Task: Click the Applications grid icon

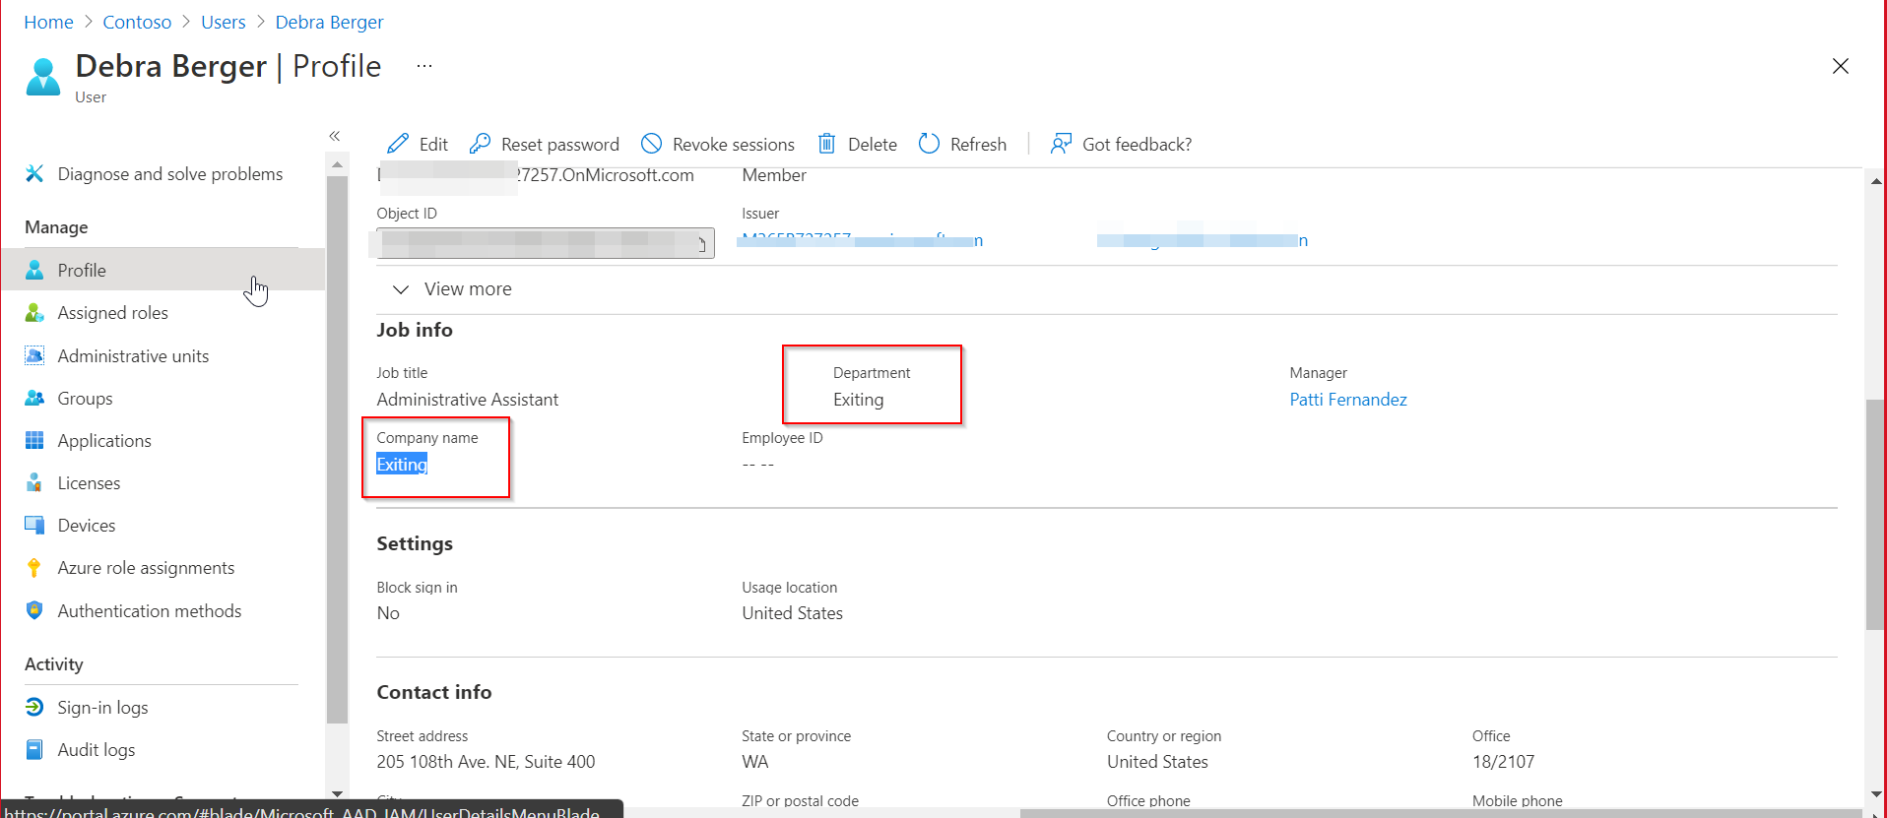Action: pyautogui.click(x=34, y=440)
